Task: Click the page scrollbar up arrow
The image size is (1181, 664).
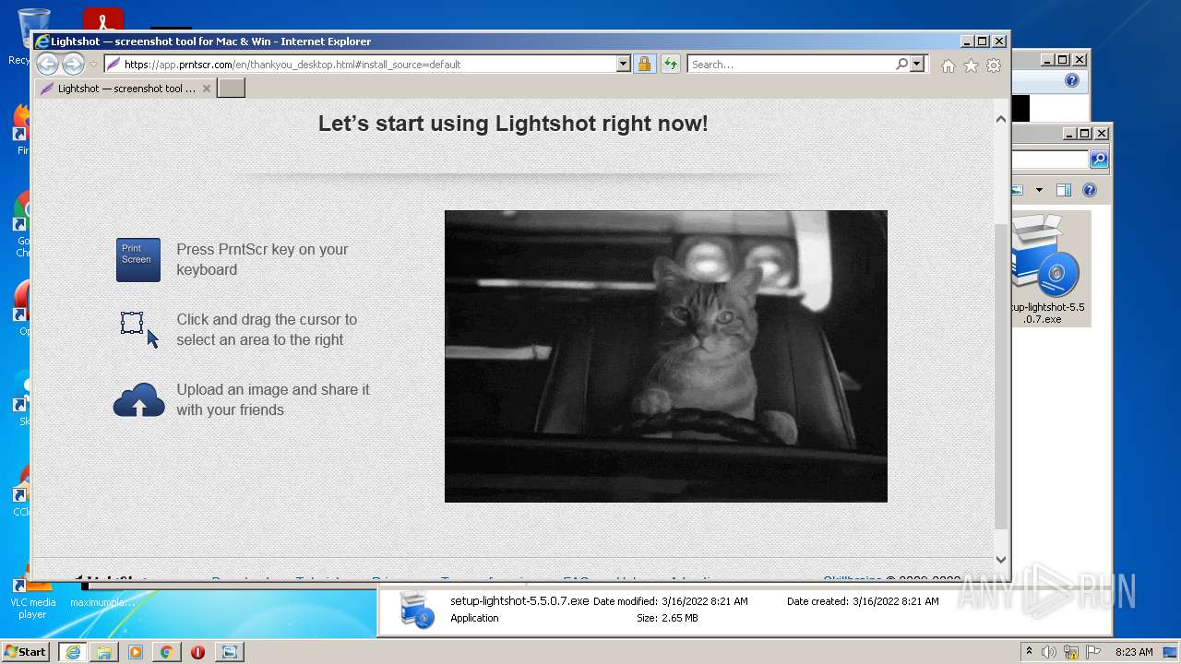Action: click(1001, 119)
